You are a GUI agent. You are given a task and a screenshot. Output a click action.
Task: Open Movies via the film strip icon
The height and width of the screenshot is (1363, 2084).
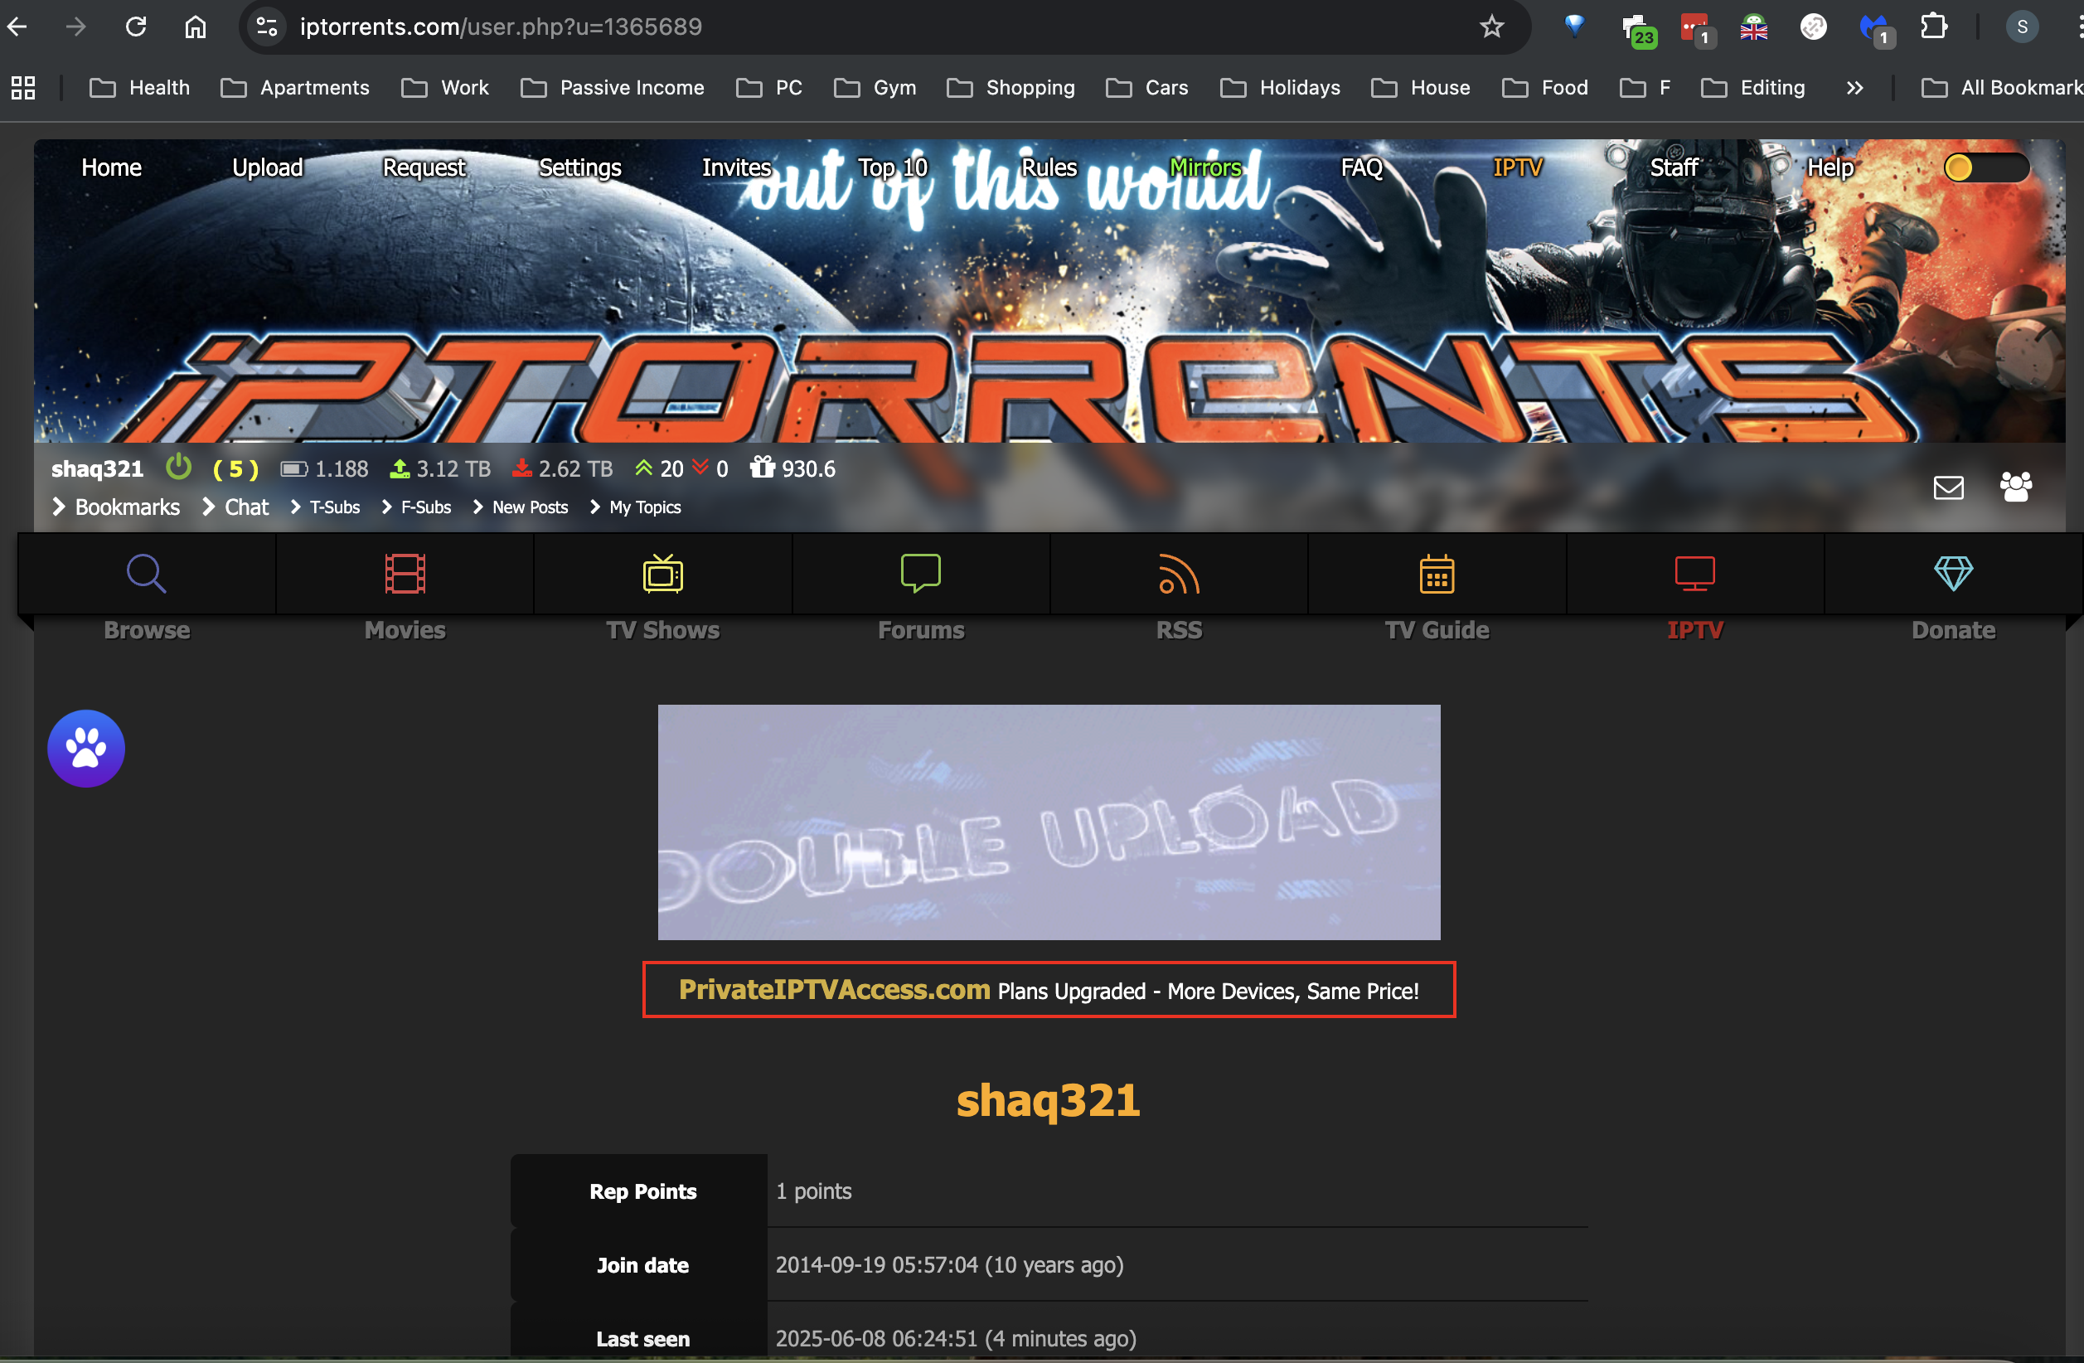coord(405,574)
